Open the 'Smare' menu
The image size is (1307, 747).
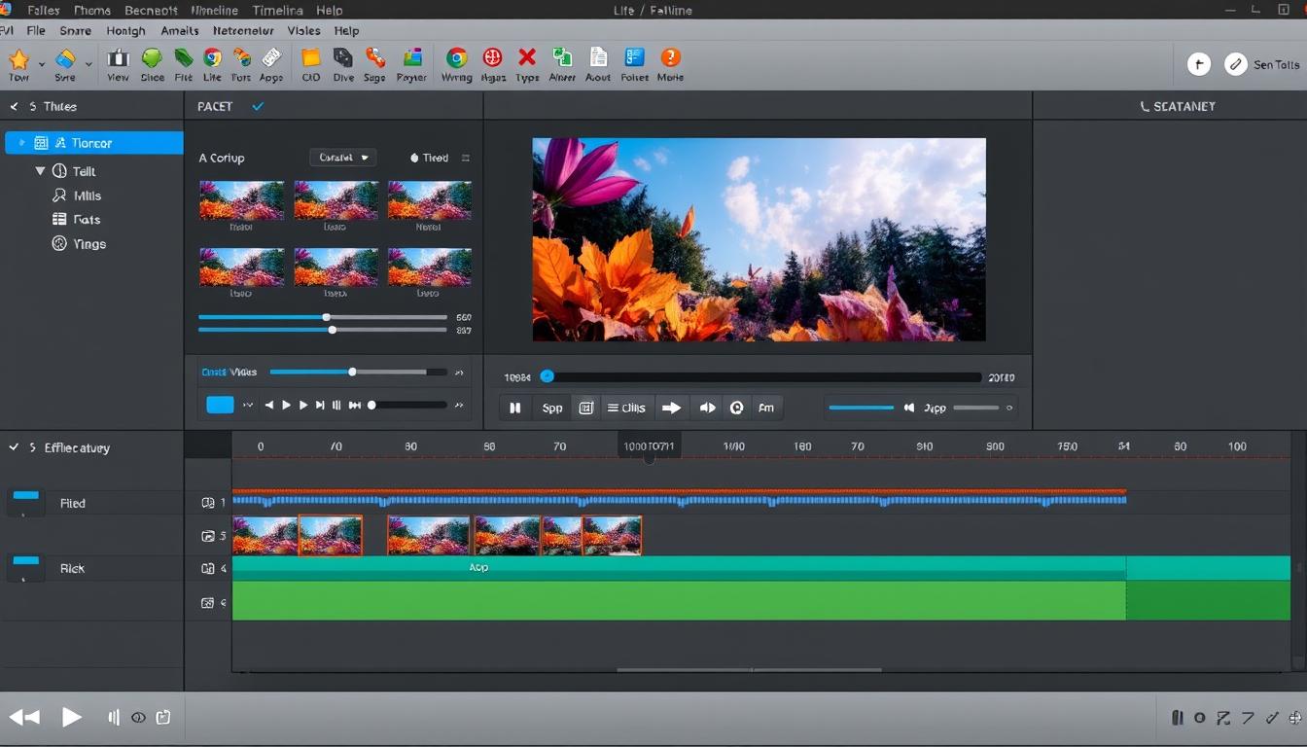pos(75,30)
